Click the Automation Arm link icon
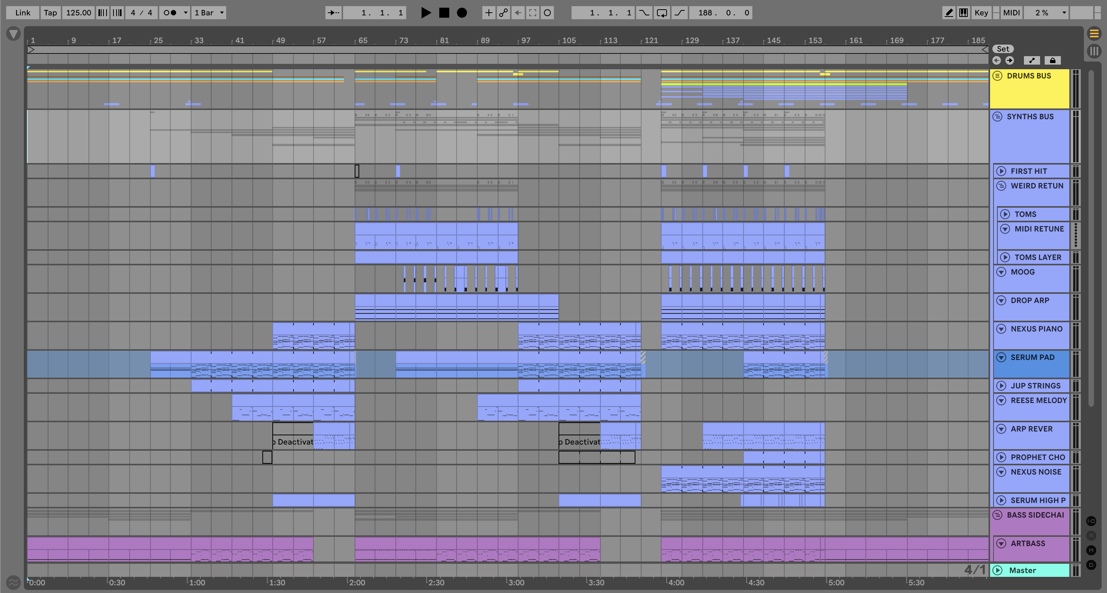1107x593 pixels. coord(503,12)
